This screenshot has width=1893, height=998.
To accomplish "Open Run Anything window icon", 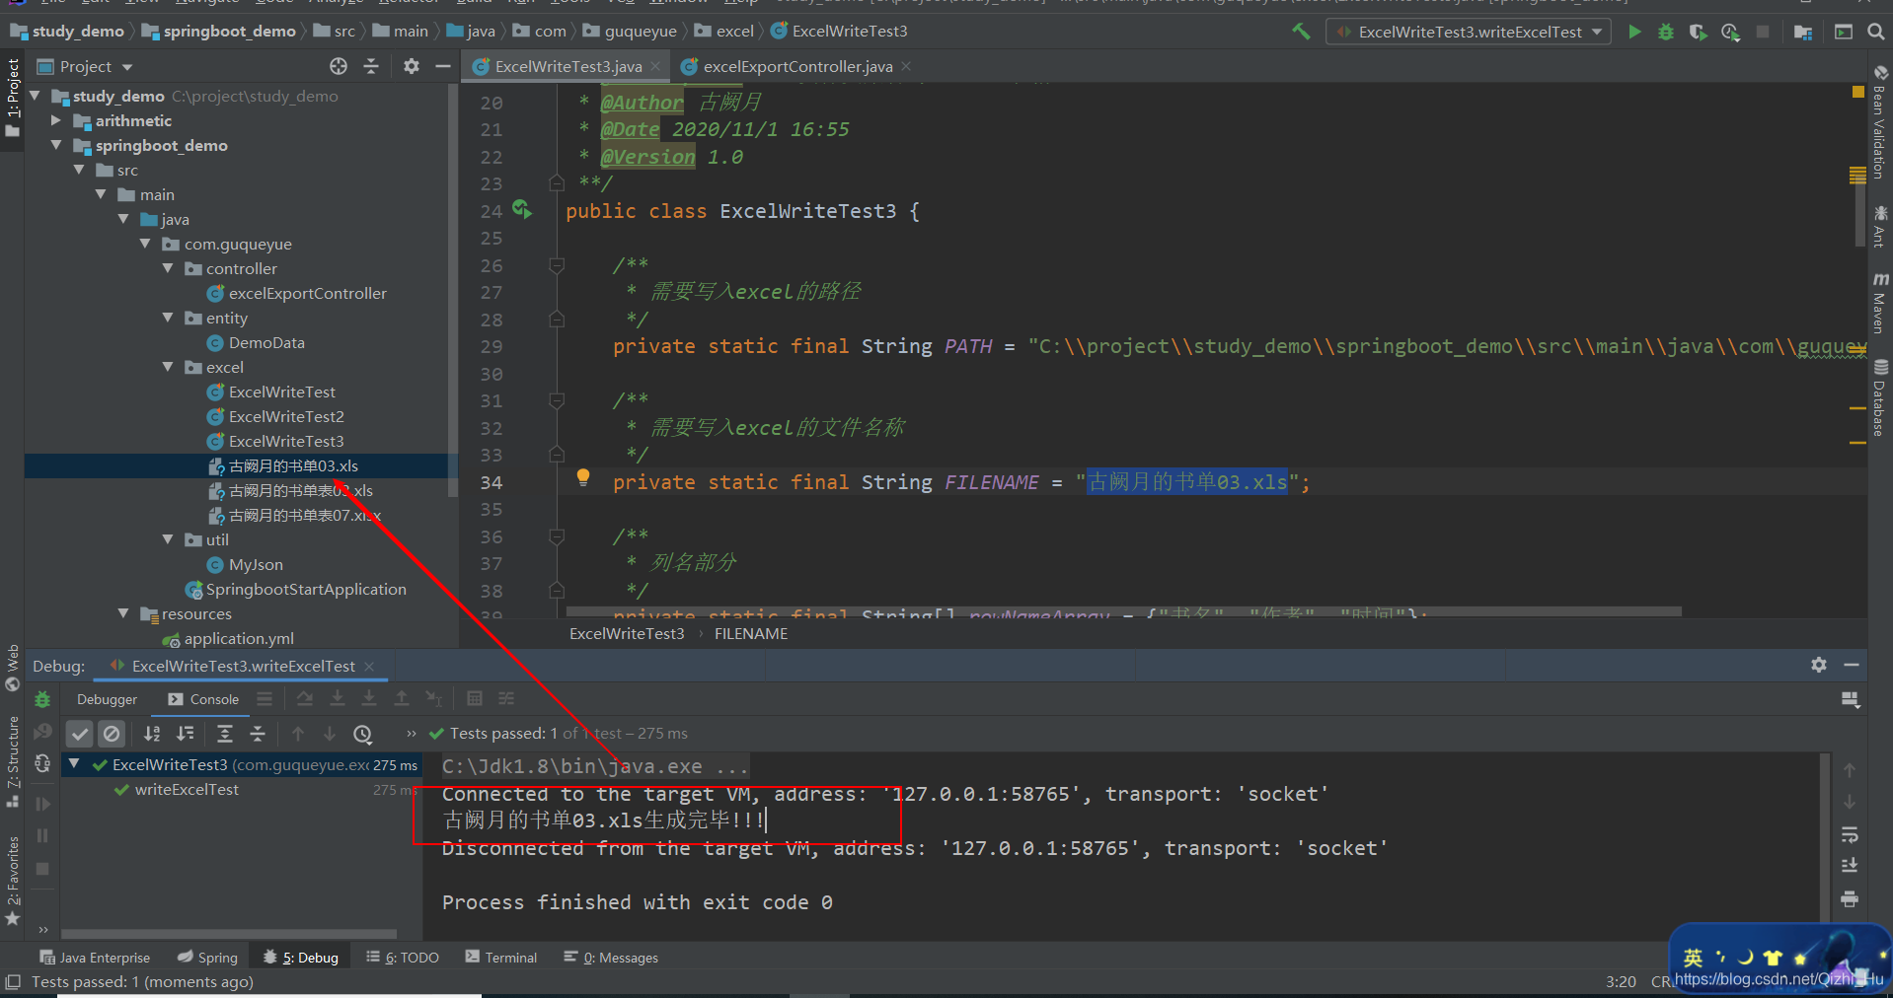I will (1843, 32).
